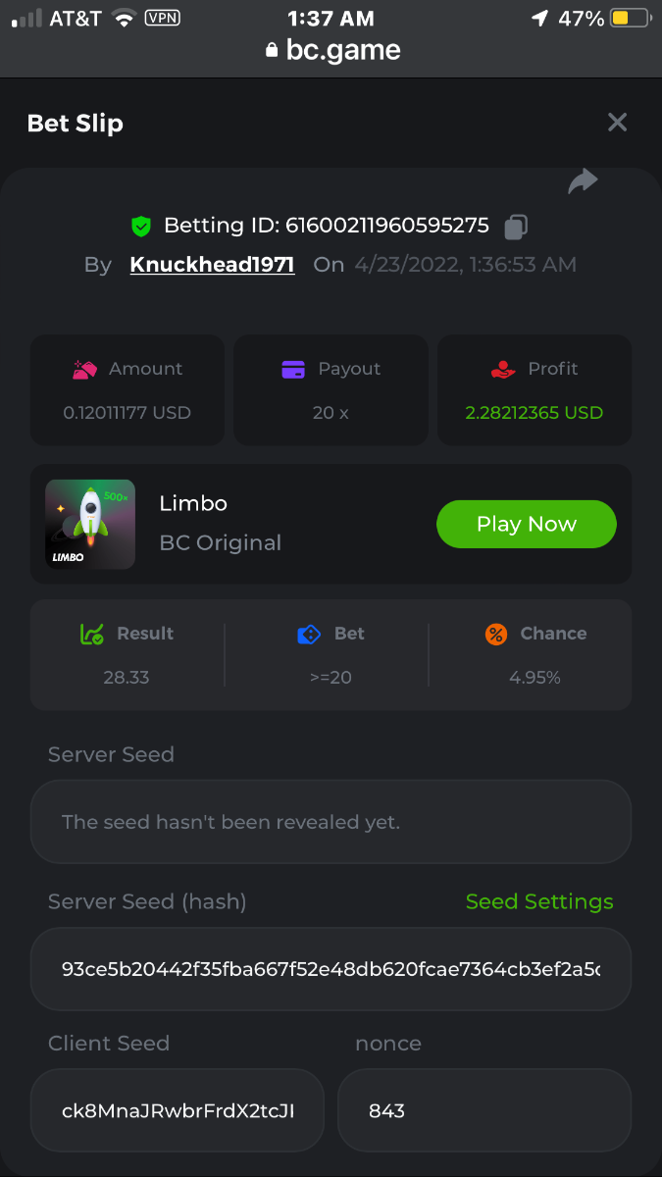Viewport: 662px width, 1177px height.
Task: Close the Bet Slip panel
Action: (617, 123)
